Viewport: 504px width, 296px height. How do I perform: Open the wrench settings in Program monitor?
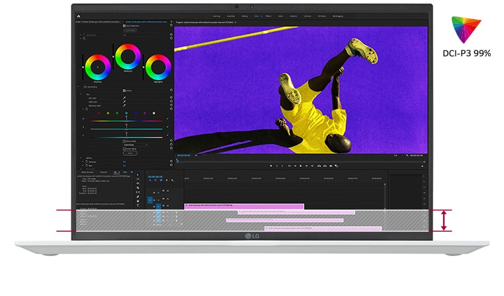pyautogui.click(x=407, y=156)
